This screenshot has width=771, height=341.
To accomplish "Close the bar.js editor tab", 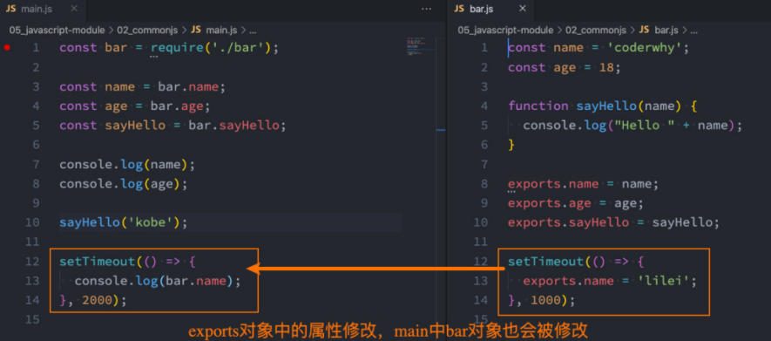I will [523, 9].
